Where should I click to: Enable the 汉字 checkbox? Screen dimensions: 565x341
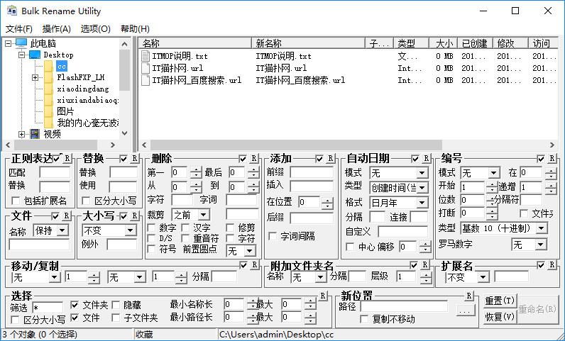coord(185,228)
